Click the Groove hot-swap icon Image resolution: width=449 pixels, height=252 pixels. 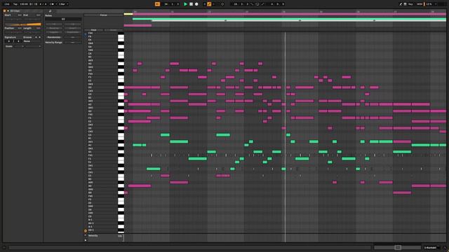[36, 37]
